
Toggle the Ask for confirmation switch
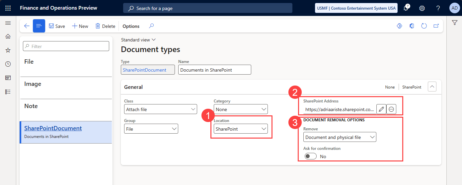[310, 156]
